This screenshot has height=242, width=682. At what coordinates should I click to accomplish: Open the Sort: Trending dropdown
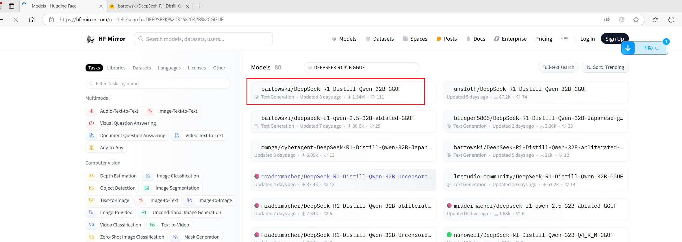605,67
